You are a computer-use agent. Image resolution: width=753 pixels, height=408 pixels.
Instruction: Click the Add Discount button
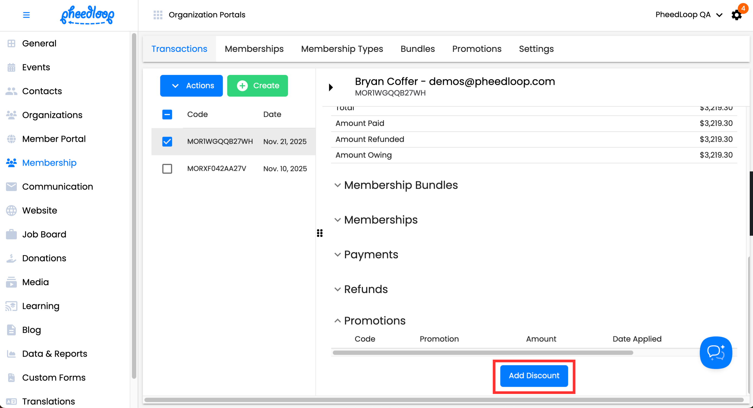534,376
